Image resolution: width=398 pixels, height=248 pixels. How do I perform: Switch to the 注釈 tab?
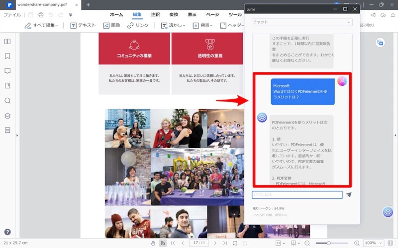coord(156,15)
